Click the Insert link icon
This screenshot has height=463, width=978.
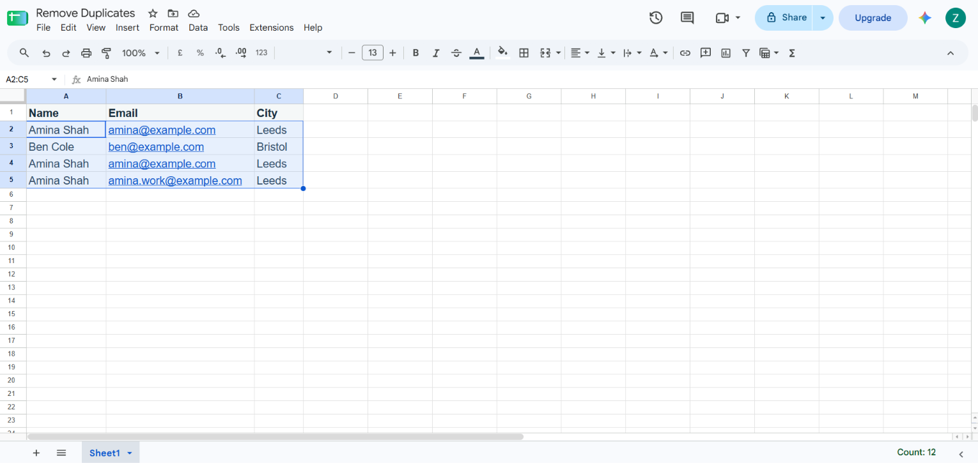tap(685, 53)
